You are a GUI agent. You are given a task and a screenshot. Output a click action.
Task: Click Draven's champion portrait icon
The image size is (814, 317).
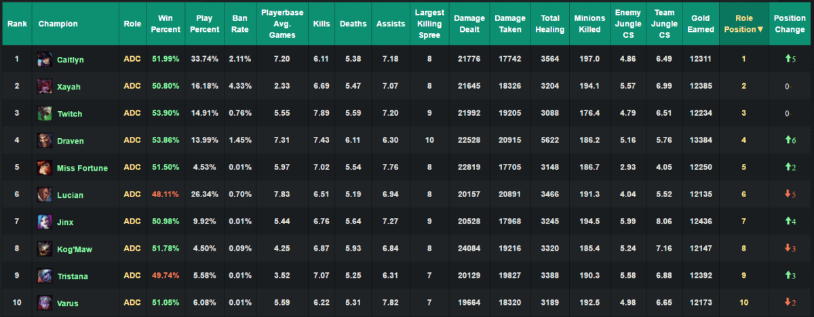[x=45, y=141]
